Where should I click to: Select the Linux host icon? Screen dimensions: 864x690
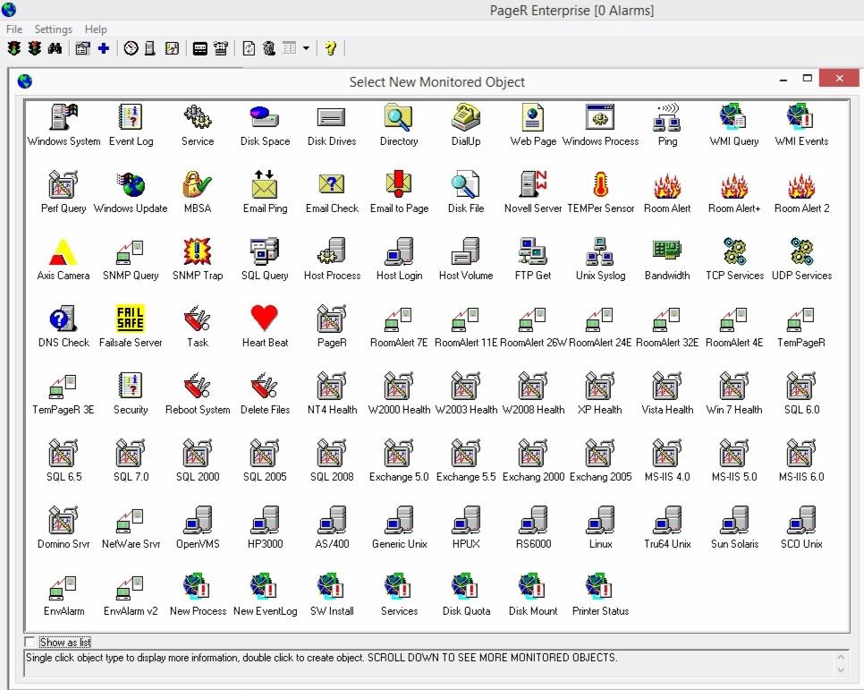601,520
